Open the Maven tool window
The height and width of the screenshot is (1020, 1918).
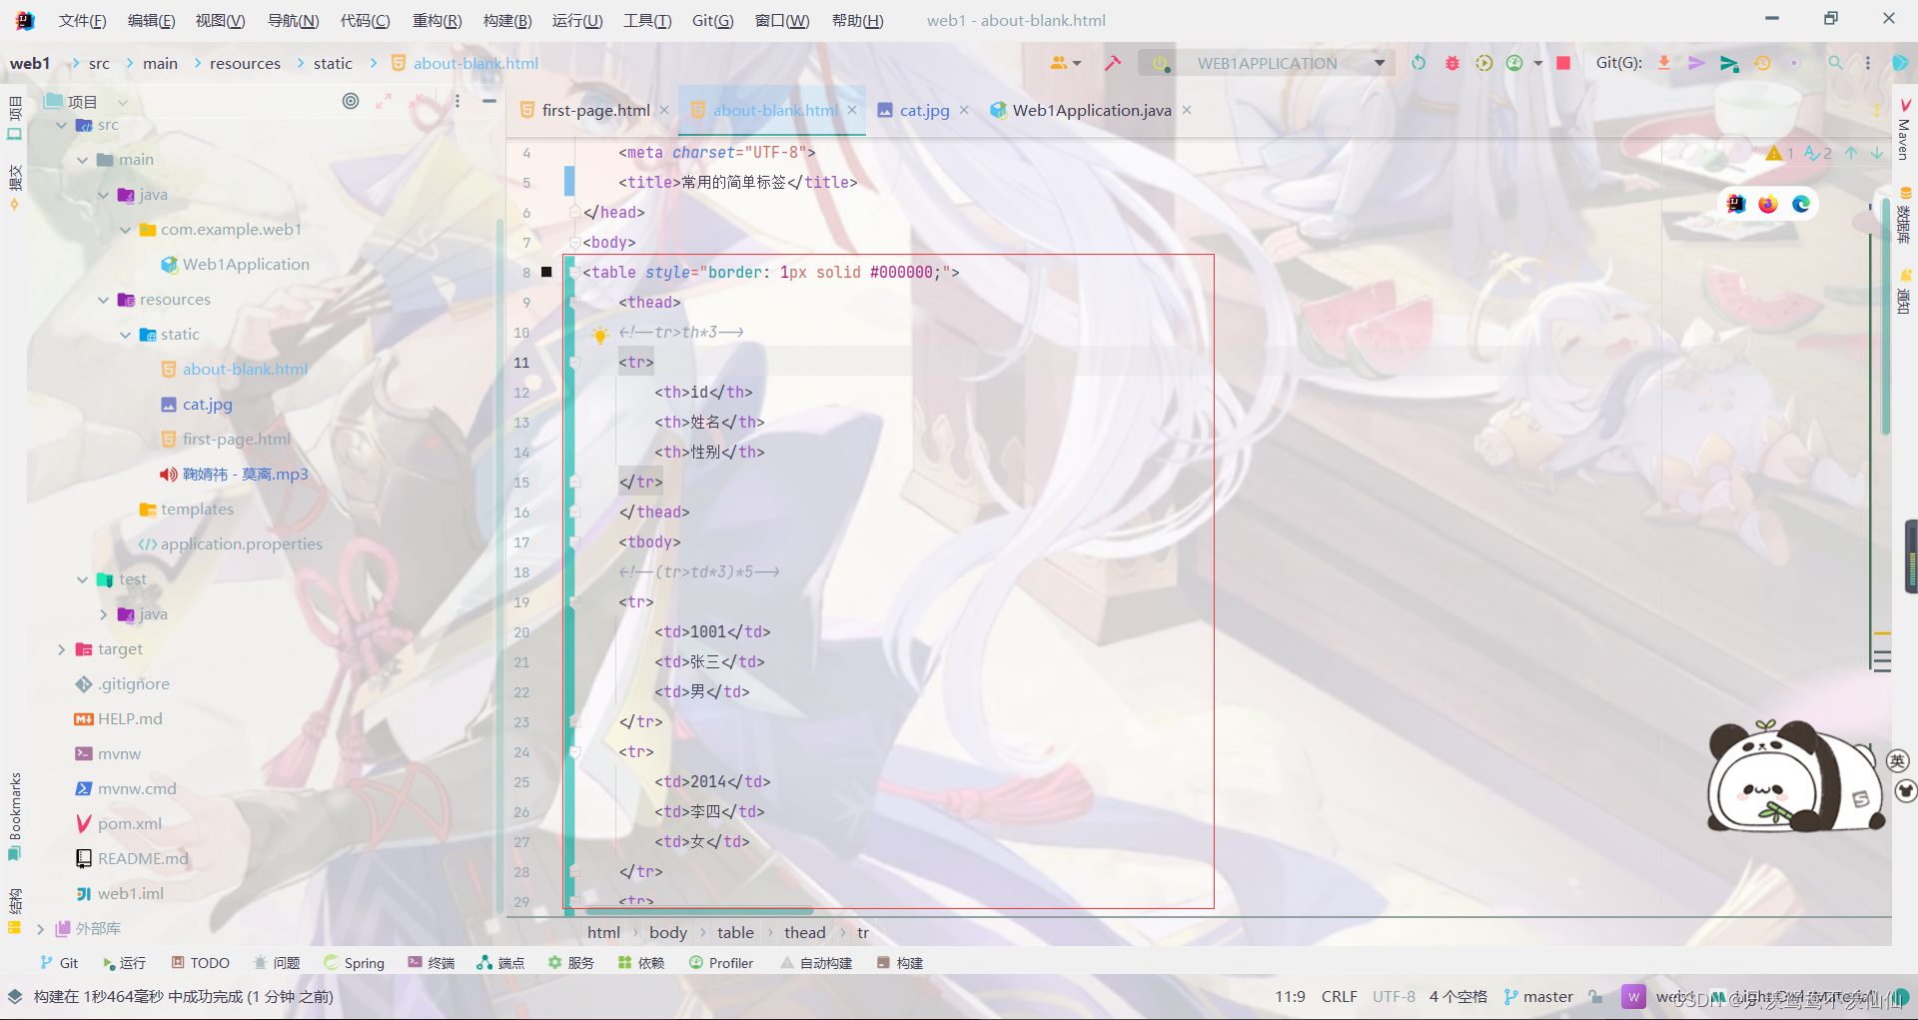[1904, 130]
